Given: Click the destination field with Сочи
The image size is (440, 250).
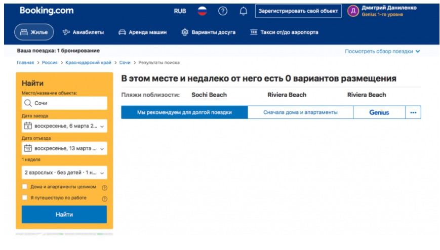Looking at the screenshot, I should coord(64,103).
